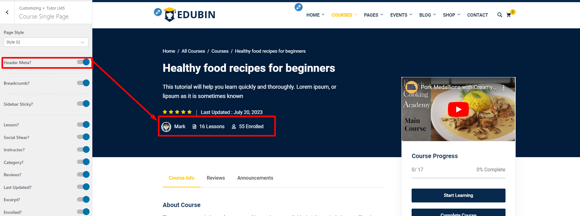The height and width of the screenshot is (216, 580).
Task: Expand the Pages menu dropdown
Action: (373, 15)
